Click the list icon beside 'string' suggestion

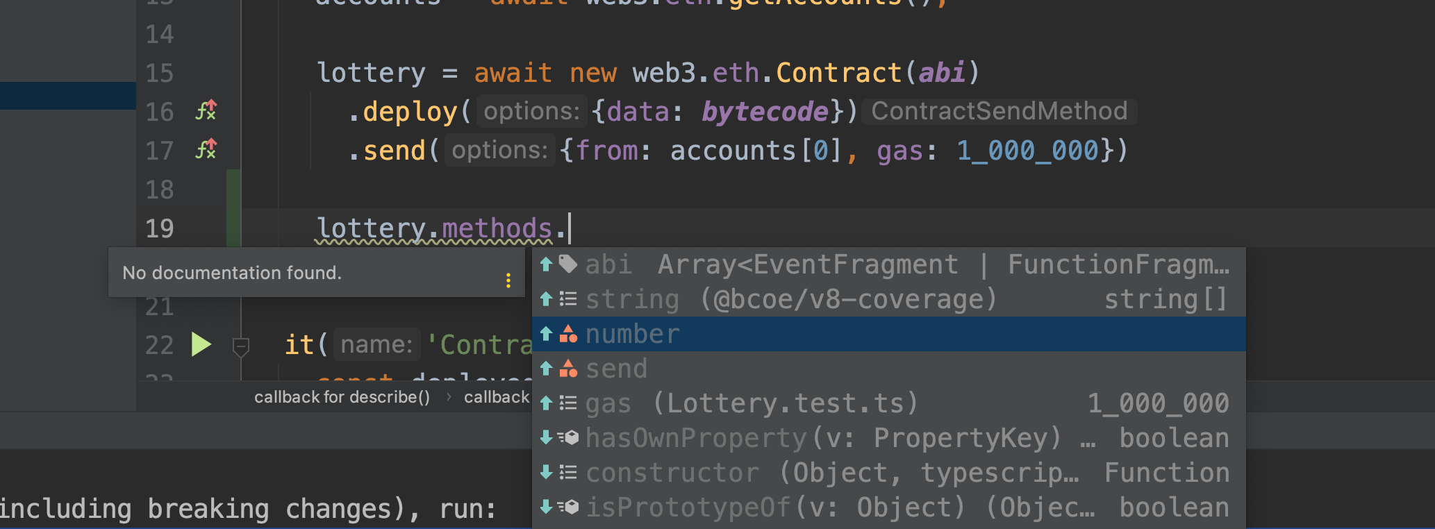(568, 299)
